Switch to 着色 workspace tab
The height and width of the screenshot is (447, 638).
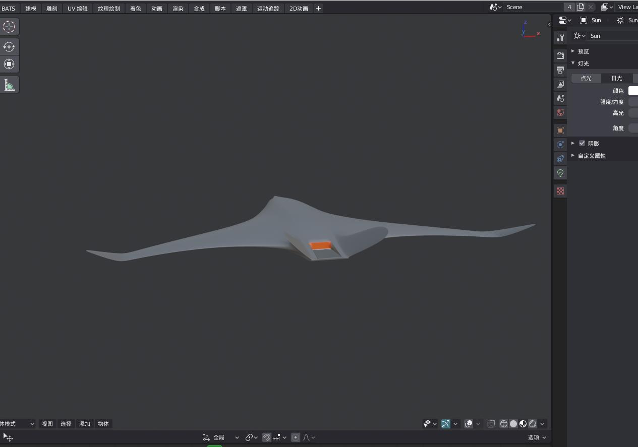coord(136,9)
